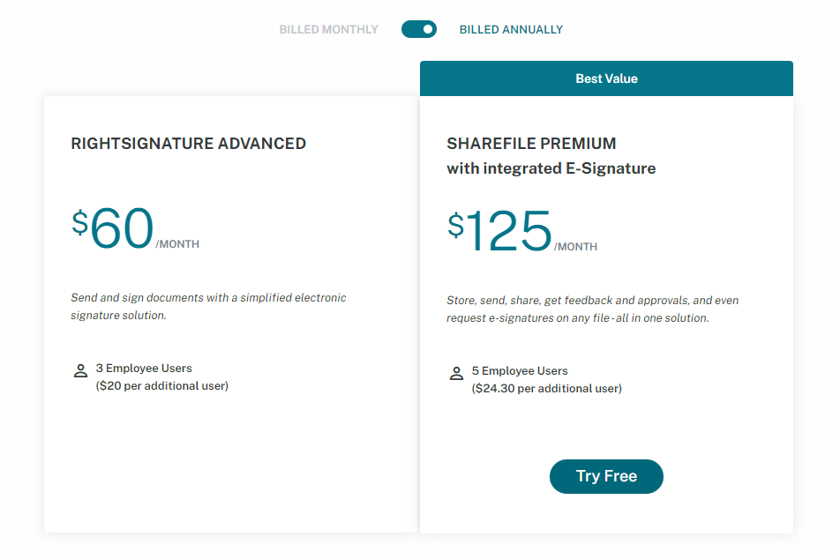Click the /MONTH label under the $60 price
Image resolution: width=840 pixels, height=559 pixels.
pyautogui.click(x=177, y=243)
